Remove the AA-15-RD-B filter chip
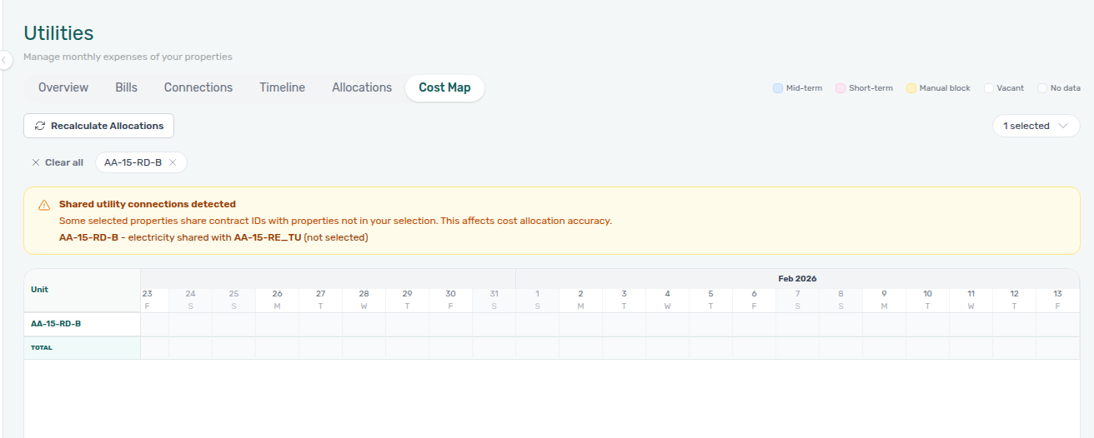This screenshot has height=438, width=1094. (173, 162)
